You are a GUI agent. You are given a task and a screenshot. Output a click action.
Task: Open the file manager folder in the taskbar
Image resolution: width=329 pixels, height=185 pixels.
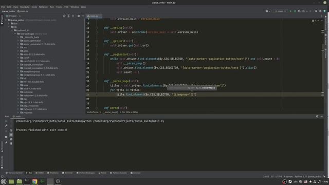pyautogui.click(x=19, y=181)
